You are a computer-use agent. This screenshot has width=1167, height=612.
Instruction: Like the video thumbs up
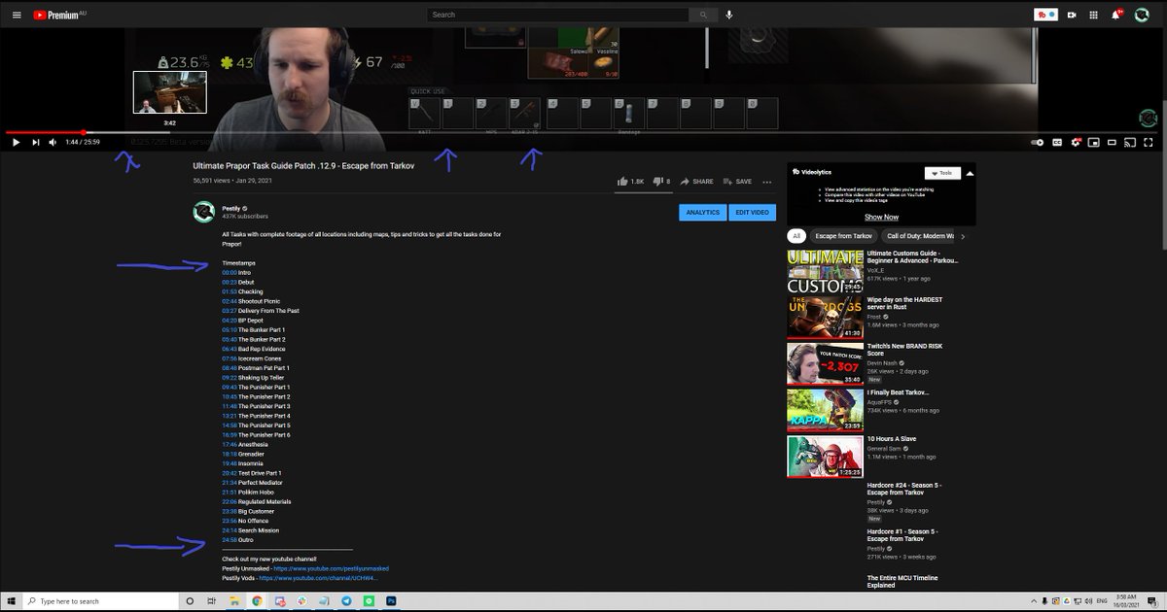click(630, 182)
